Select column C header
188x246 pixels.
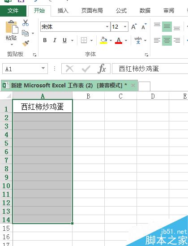click(x=120, y=96)
